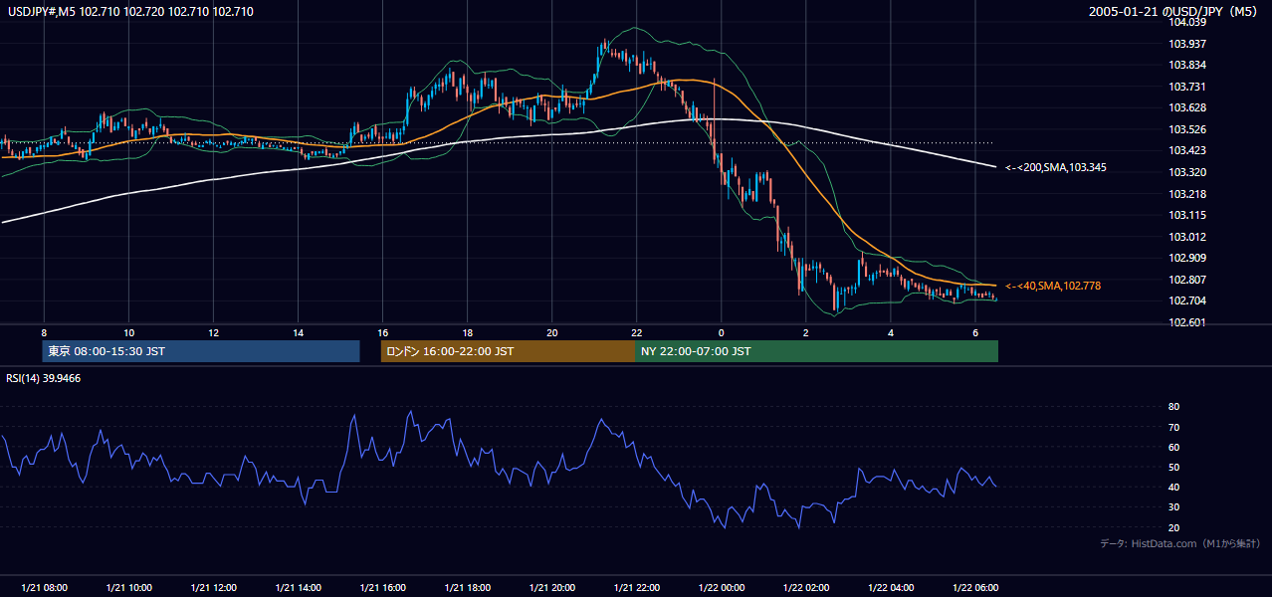This screenshot has height=597, width=1272.
Task: Click price axis value 103.012
Action: [x=1187, y=237]
